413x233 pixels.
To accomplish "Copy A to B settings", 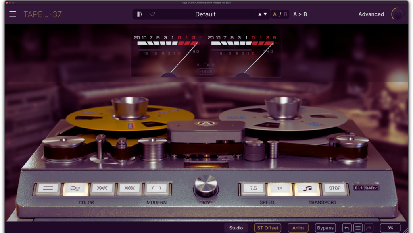I will tap(300, 14).
